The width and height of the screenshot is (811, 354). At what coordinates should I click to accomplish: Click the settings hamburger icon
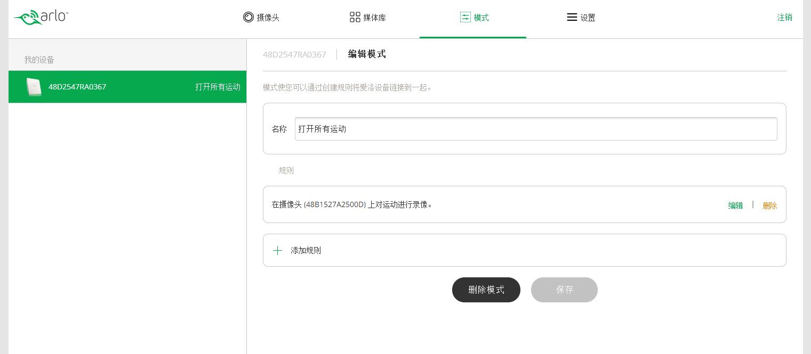tap(572, 17)
